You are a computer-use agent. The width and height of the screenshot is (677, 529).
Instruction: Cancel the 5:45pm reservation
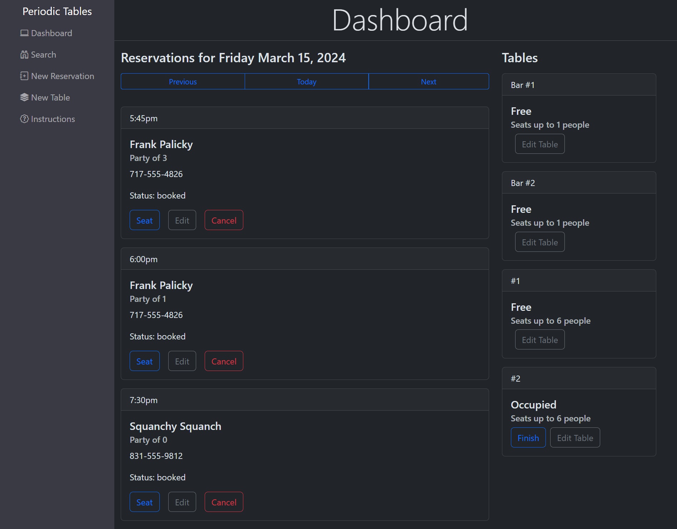coord(224,220)
